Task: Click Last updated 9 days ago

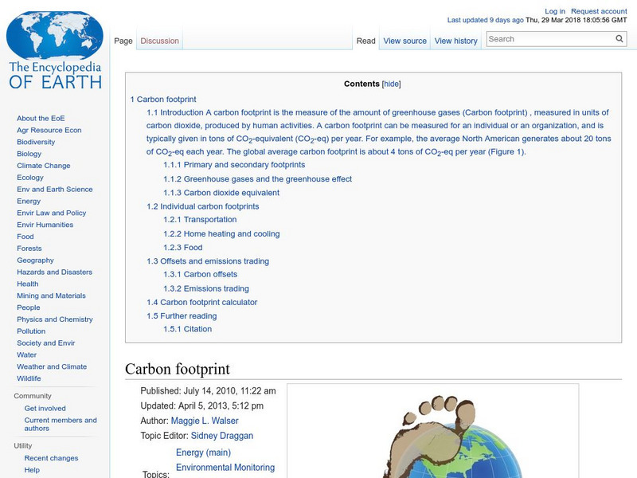Action: (486, 20)
